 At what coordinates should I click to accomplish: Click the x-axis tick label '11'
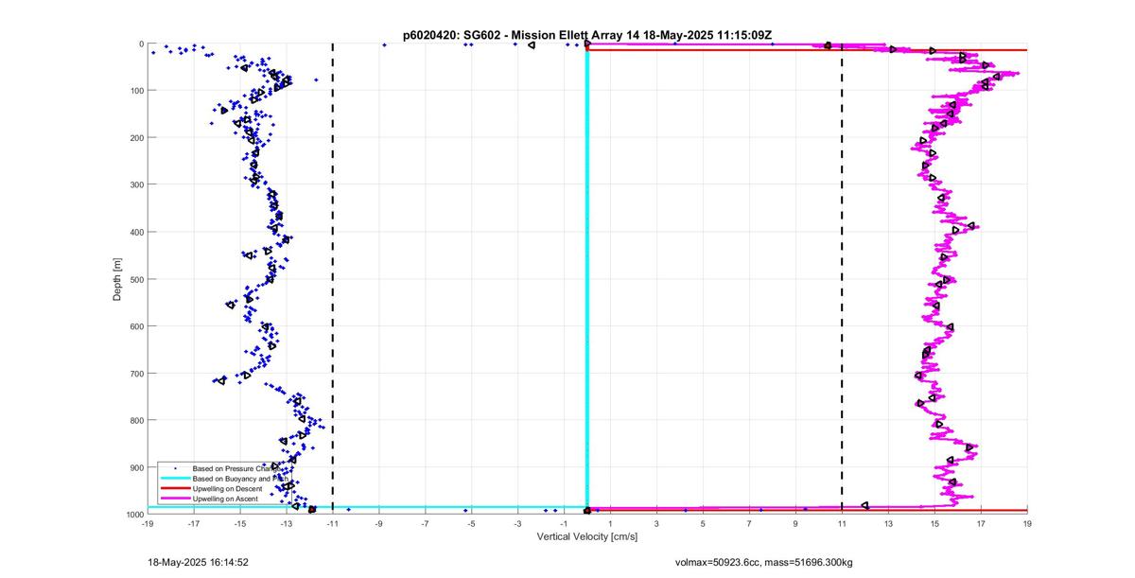pyautogui.click(x=842, y=522)
